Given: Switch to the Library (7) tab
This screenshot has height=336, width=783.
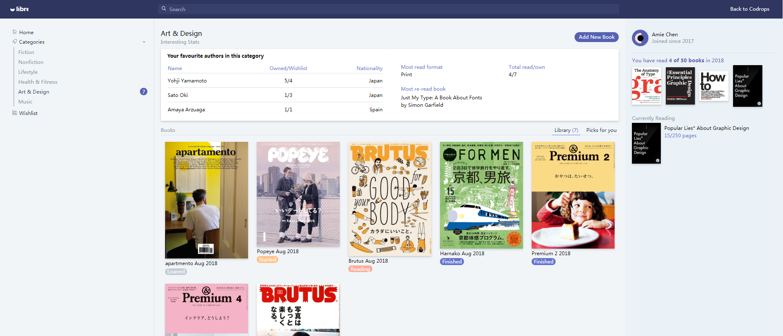Looking at the screenshot, I should [x=566, y=130].
